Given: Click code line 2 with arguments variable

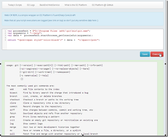Looking at the screenshot, I should (x=25, y=33).
